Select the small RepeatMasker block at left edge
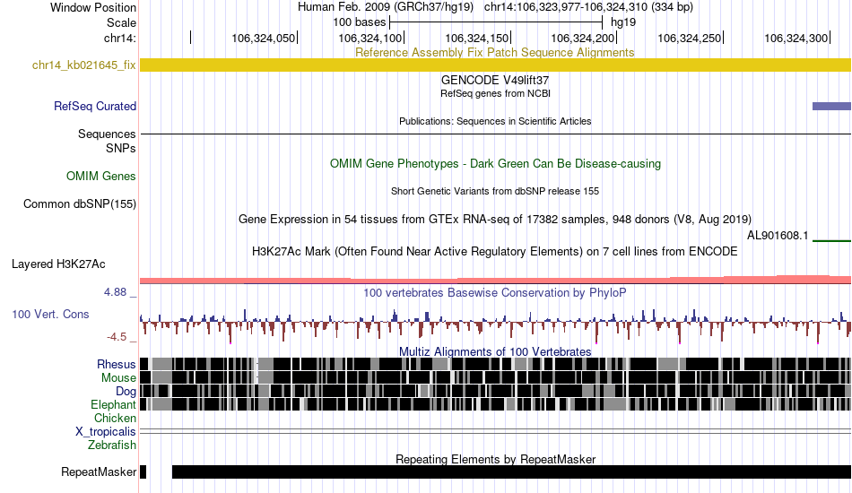 click(143, 471)
